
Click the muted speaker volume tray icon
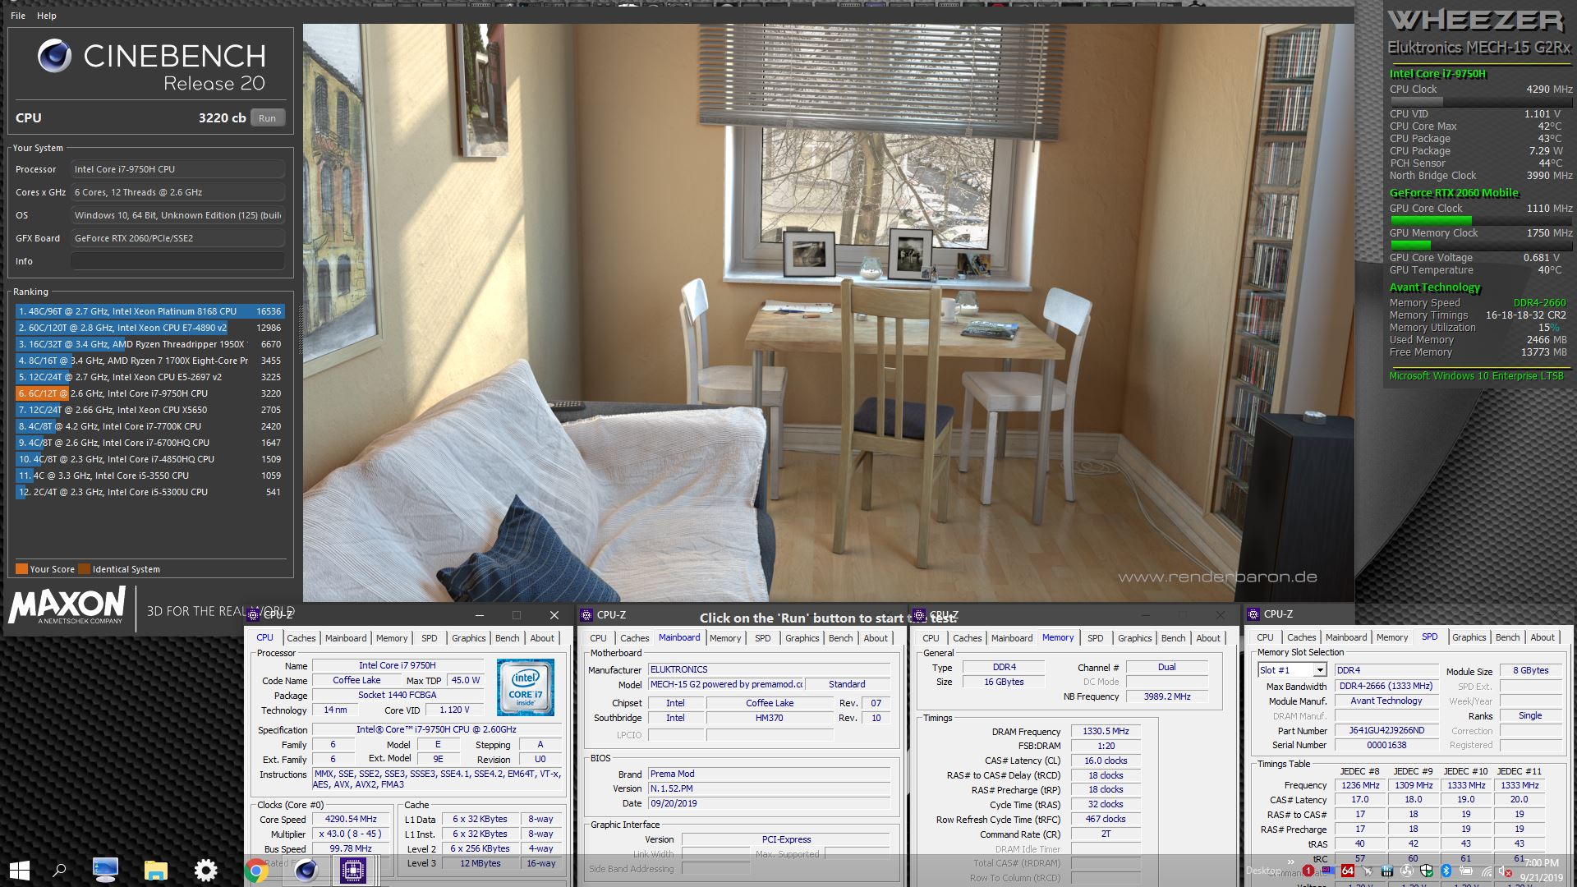[x=1505, y=871]
